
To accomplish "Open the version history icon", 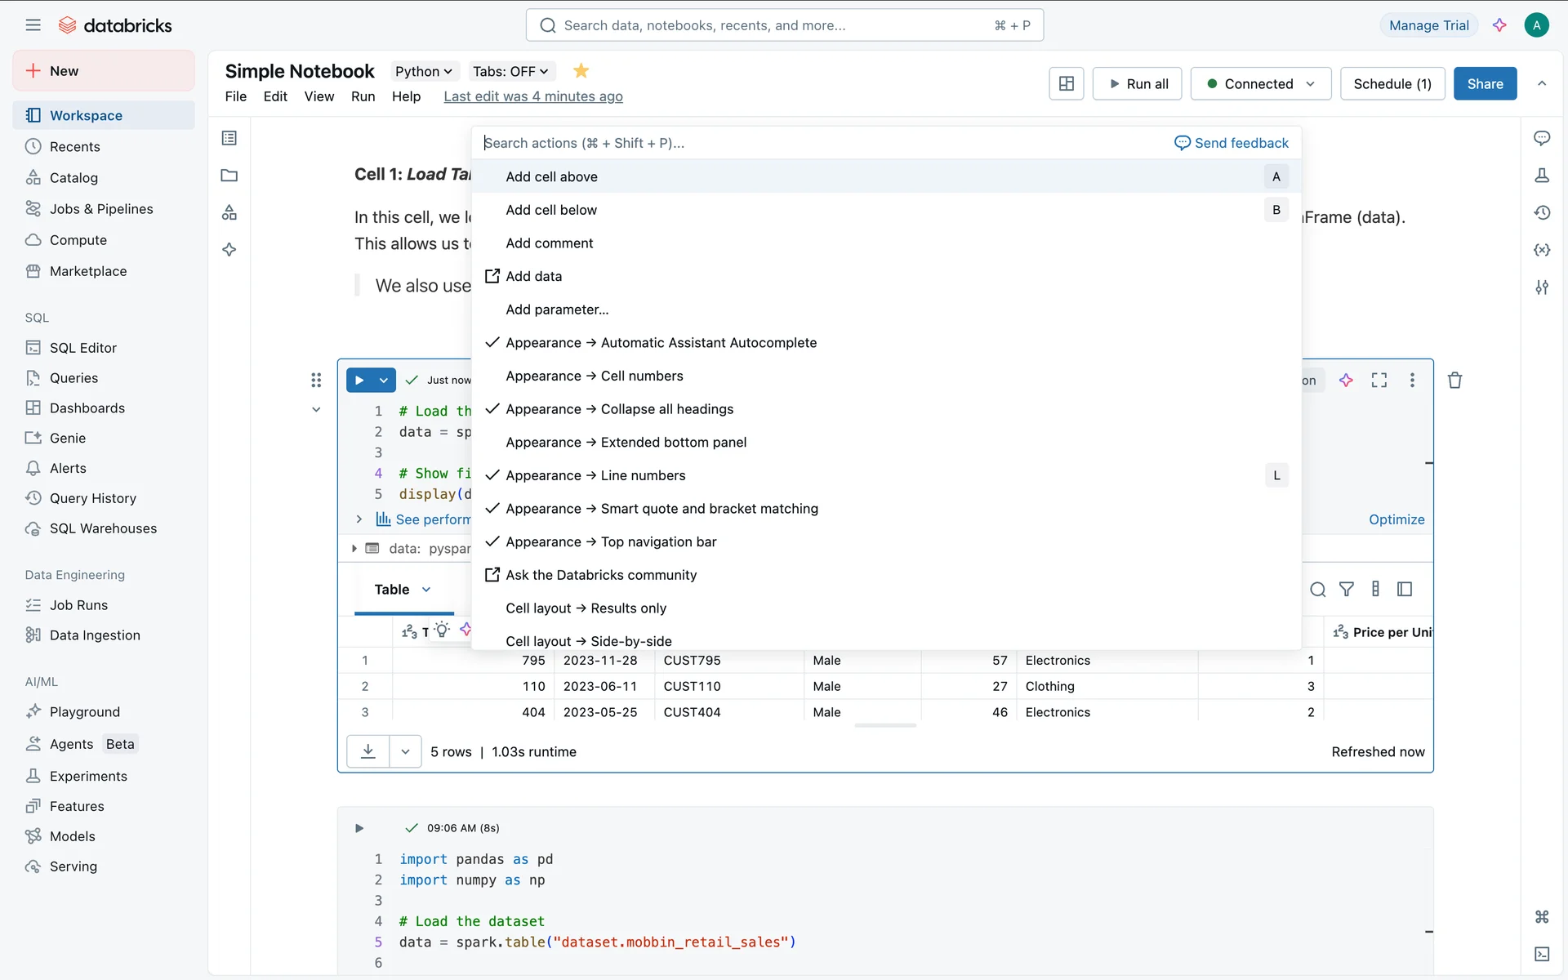I will [1542, 212].
